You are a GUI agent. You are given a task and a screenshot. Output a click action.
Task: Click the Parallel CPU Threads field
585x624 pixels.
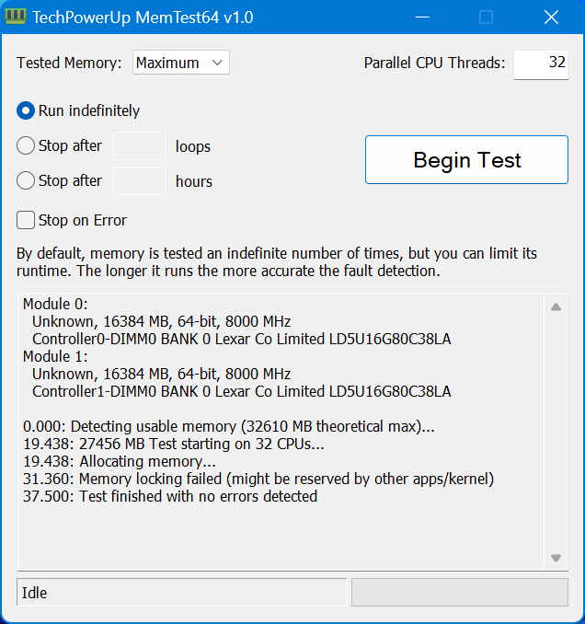point(541,64)
